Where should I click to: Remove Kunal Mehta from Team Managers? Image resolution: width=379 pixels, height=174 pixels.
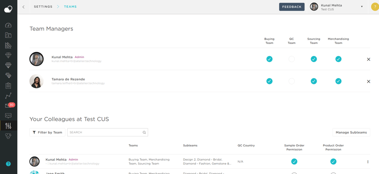click(369, 59)
